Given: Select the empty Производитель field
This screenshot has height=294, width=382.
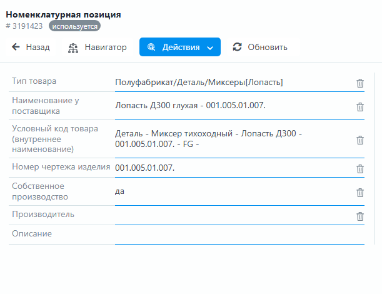Looking at the screenshot, I should click(x=231, y=216).
